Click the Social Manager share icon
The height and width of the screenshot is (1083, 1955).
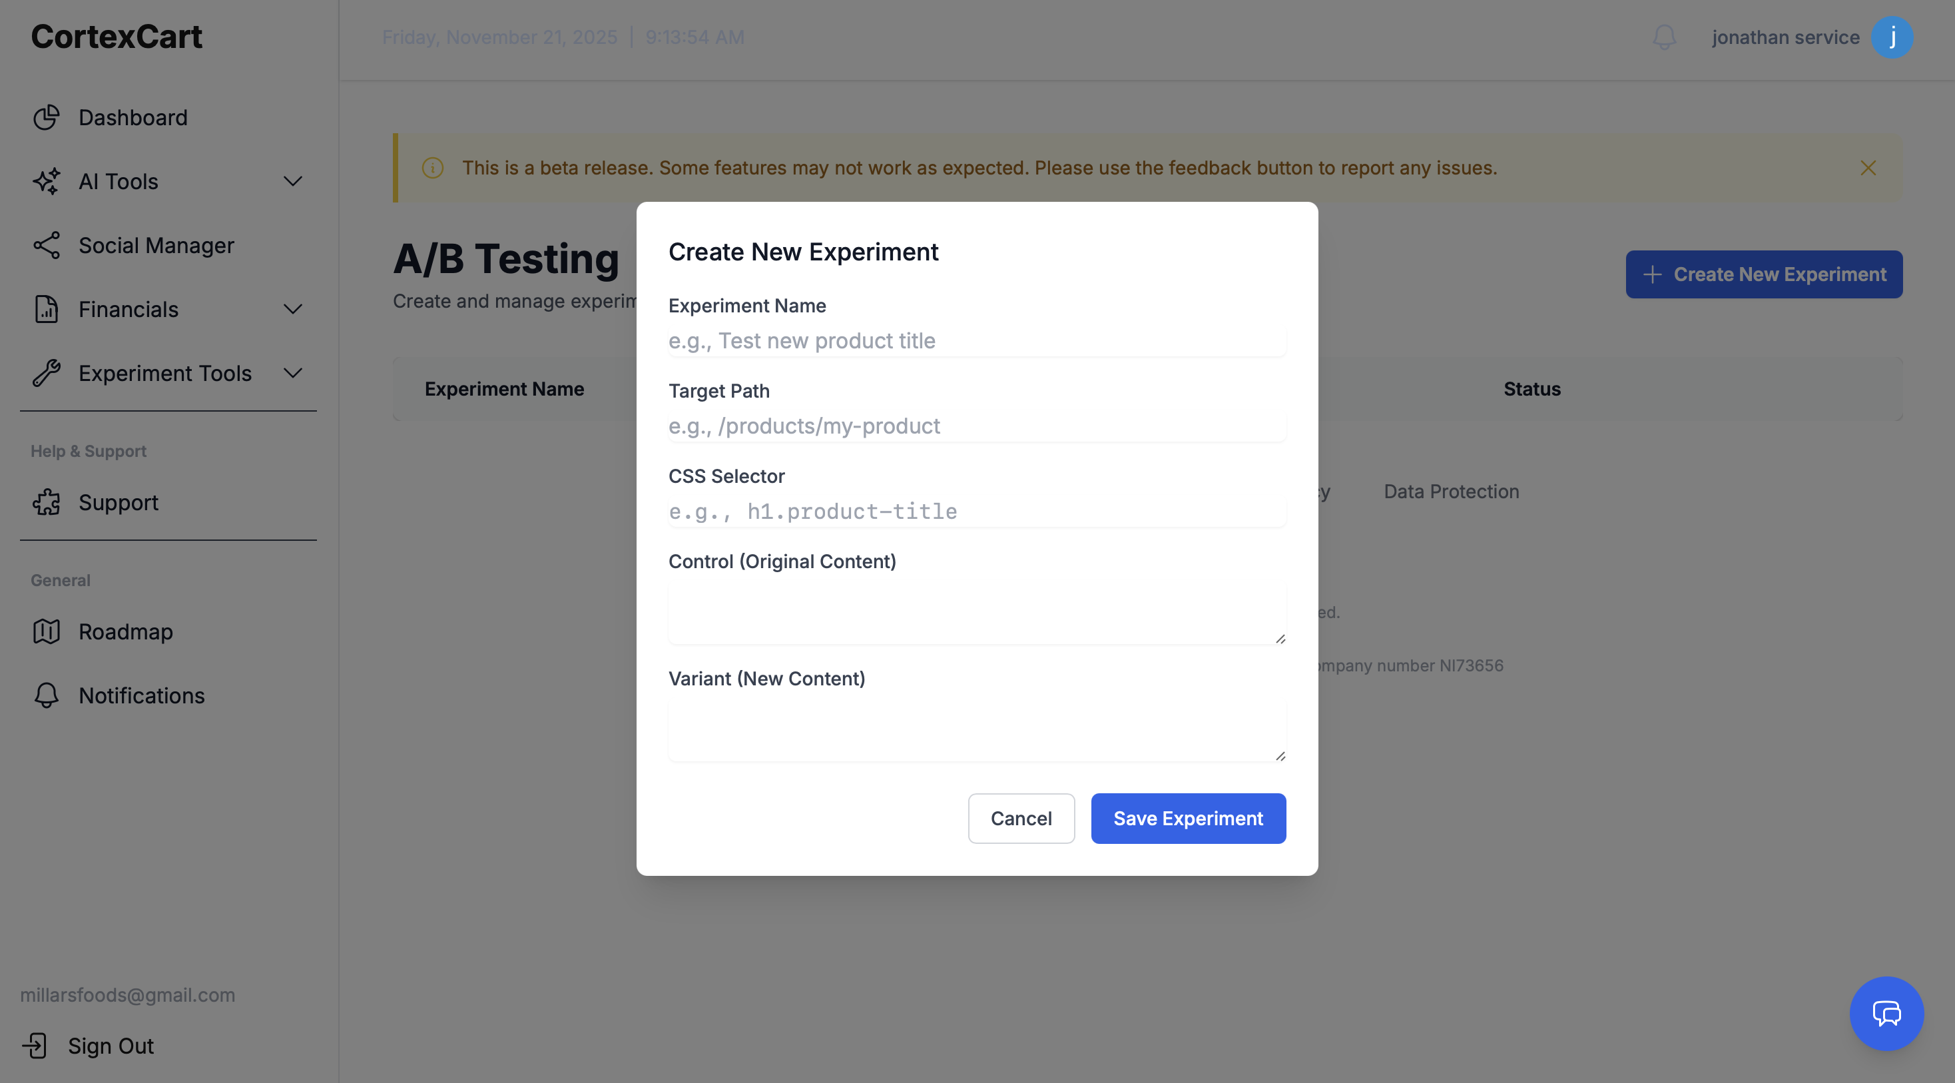pyautogui.click(x=47, y=244)
